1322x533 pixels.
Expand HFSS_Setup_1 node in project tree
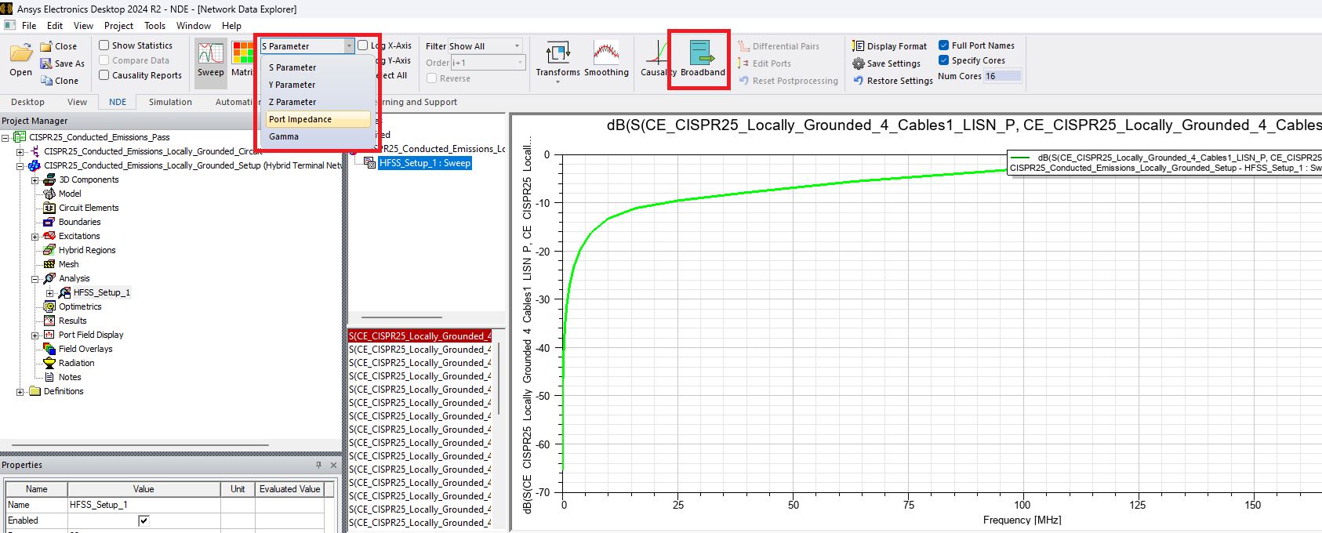coord(49,293)
